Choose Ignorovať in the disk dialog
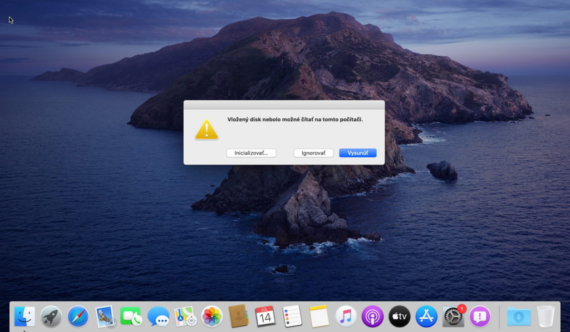This screenshot has height=332, width=570. [313, 153]
